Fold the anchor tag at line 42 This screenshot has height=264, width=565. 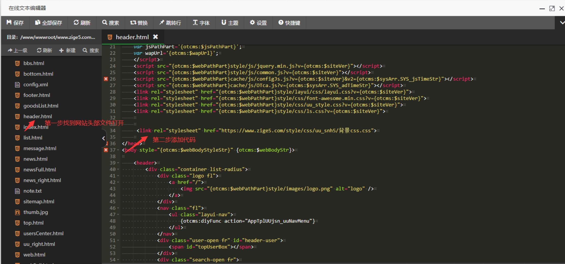(x=118, y=182)
